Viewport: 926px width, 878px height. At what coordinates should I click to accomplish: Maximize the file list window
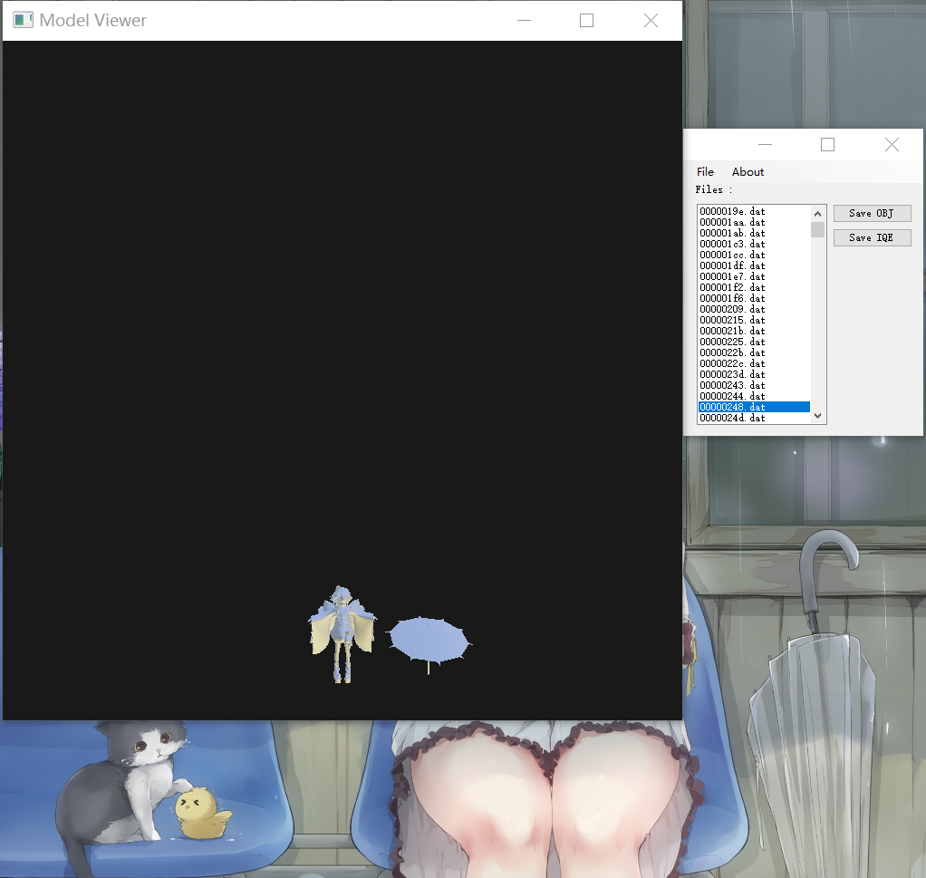tap(828, 145)
